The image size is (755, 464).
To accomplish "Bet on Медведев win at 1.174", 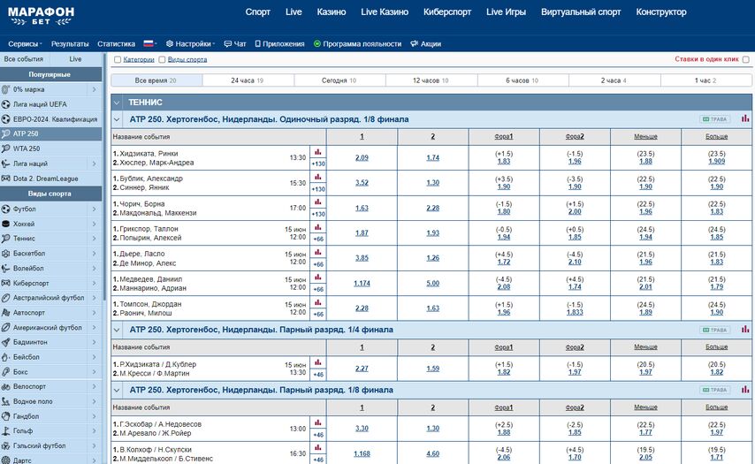I will coord(362,284).
